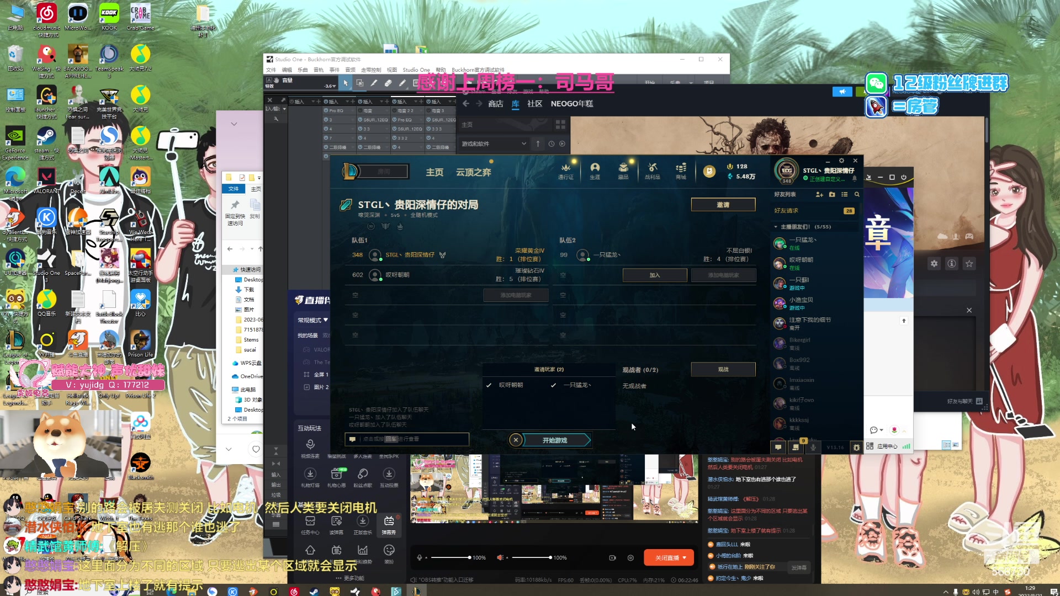Open the 商店 tab in Steam
The width and height of the screenshot is (1060, 596).
[x=495, y=104]
